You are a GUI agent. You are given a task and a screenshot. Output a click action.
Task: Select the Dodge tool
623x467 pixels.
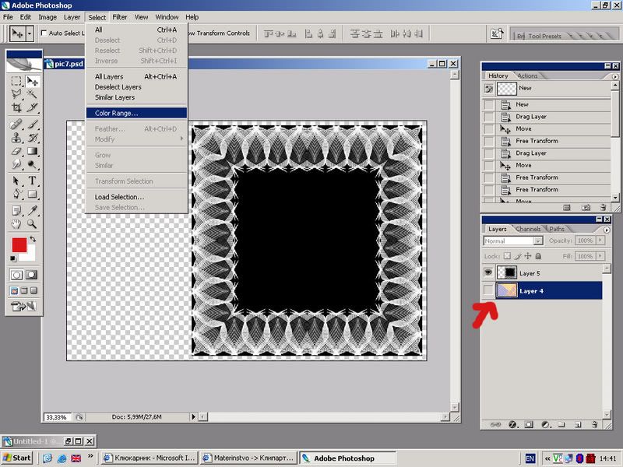coord(32,164)
